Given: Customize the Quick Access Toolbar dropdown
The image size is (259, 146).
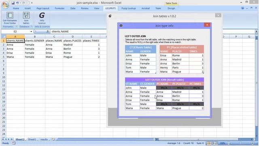Looking at the screenshot, I should (32, 3).
